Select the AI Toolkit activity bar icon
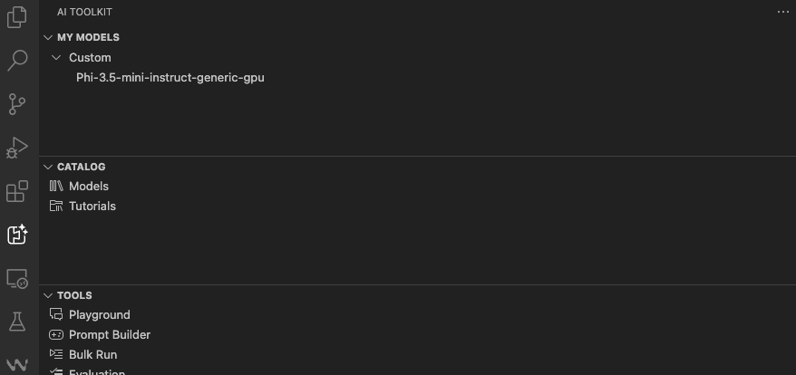 [16, 235]
